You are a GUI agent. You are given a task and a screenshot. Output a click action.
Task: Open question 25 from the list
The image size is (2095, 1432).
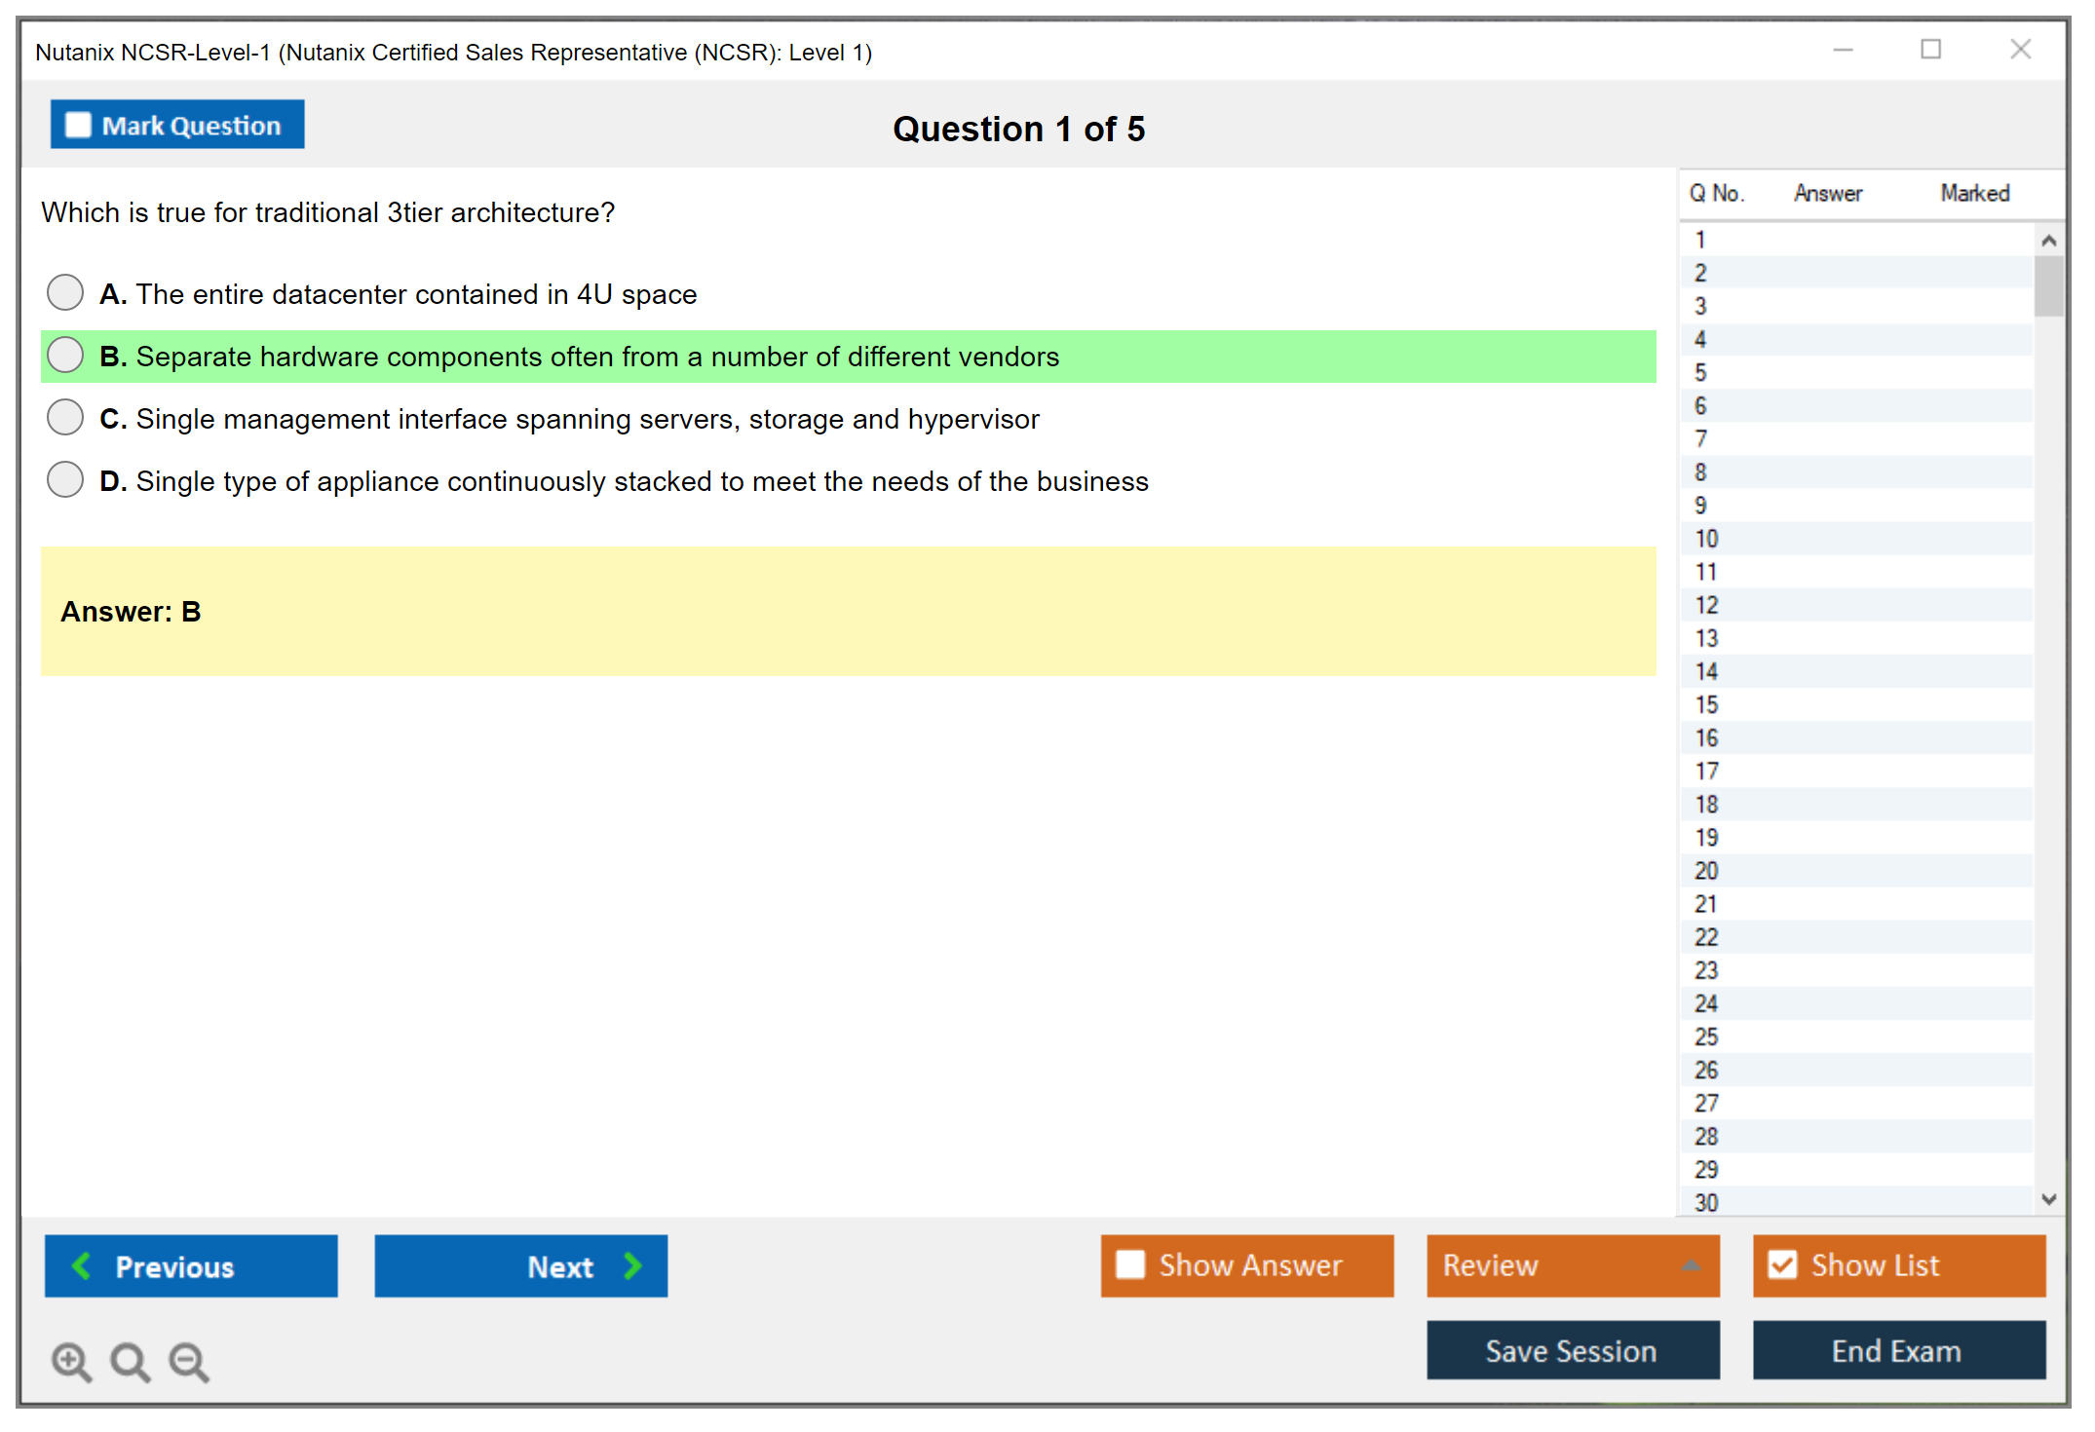point(1706,1036)
